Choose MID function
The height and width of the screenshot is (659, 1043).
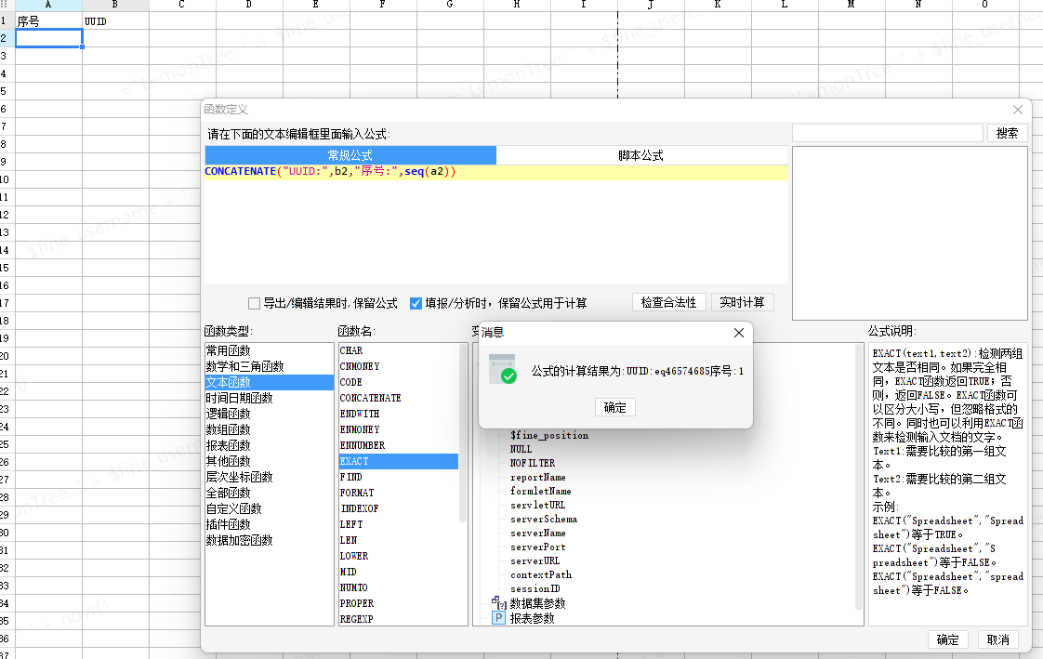(399, 572)
